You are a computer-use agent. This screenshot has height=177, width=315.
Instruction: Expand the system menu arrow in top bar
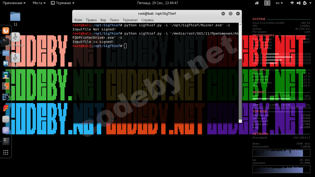pos(310,3)
